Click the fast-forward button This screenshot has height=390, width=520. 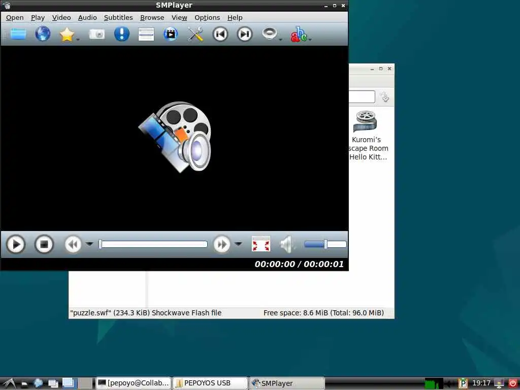[222, 245]
